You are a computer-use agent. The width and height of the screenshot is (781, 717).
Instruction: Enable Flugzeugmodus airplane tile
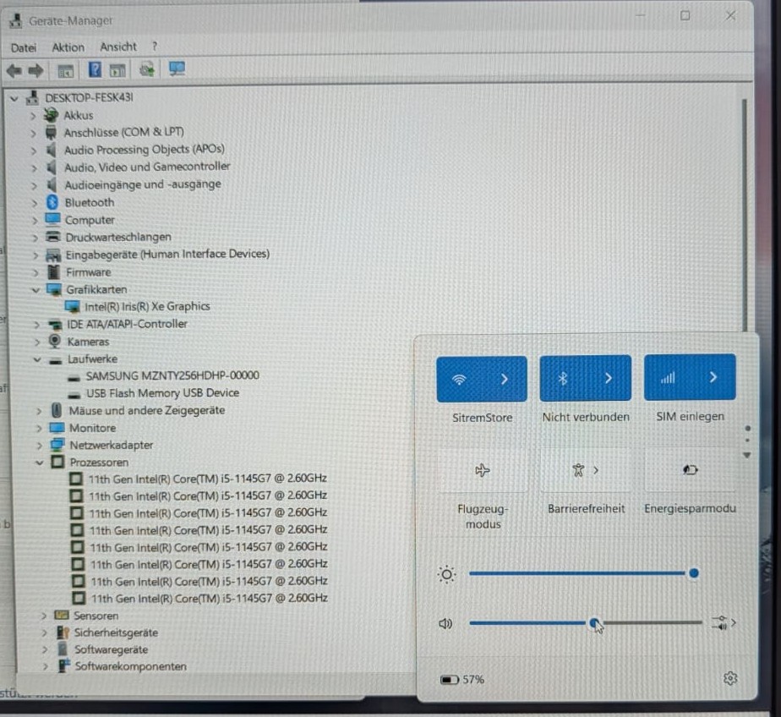tap(483, 470)
